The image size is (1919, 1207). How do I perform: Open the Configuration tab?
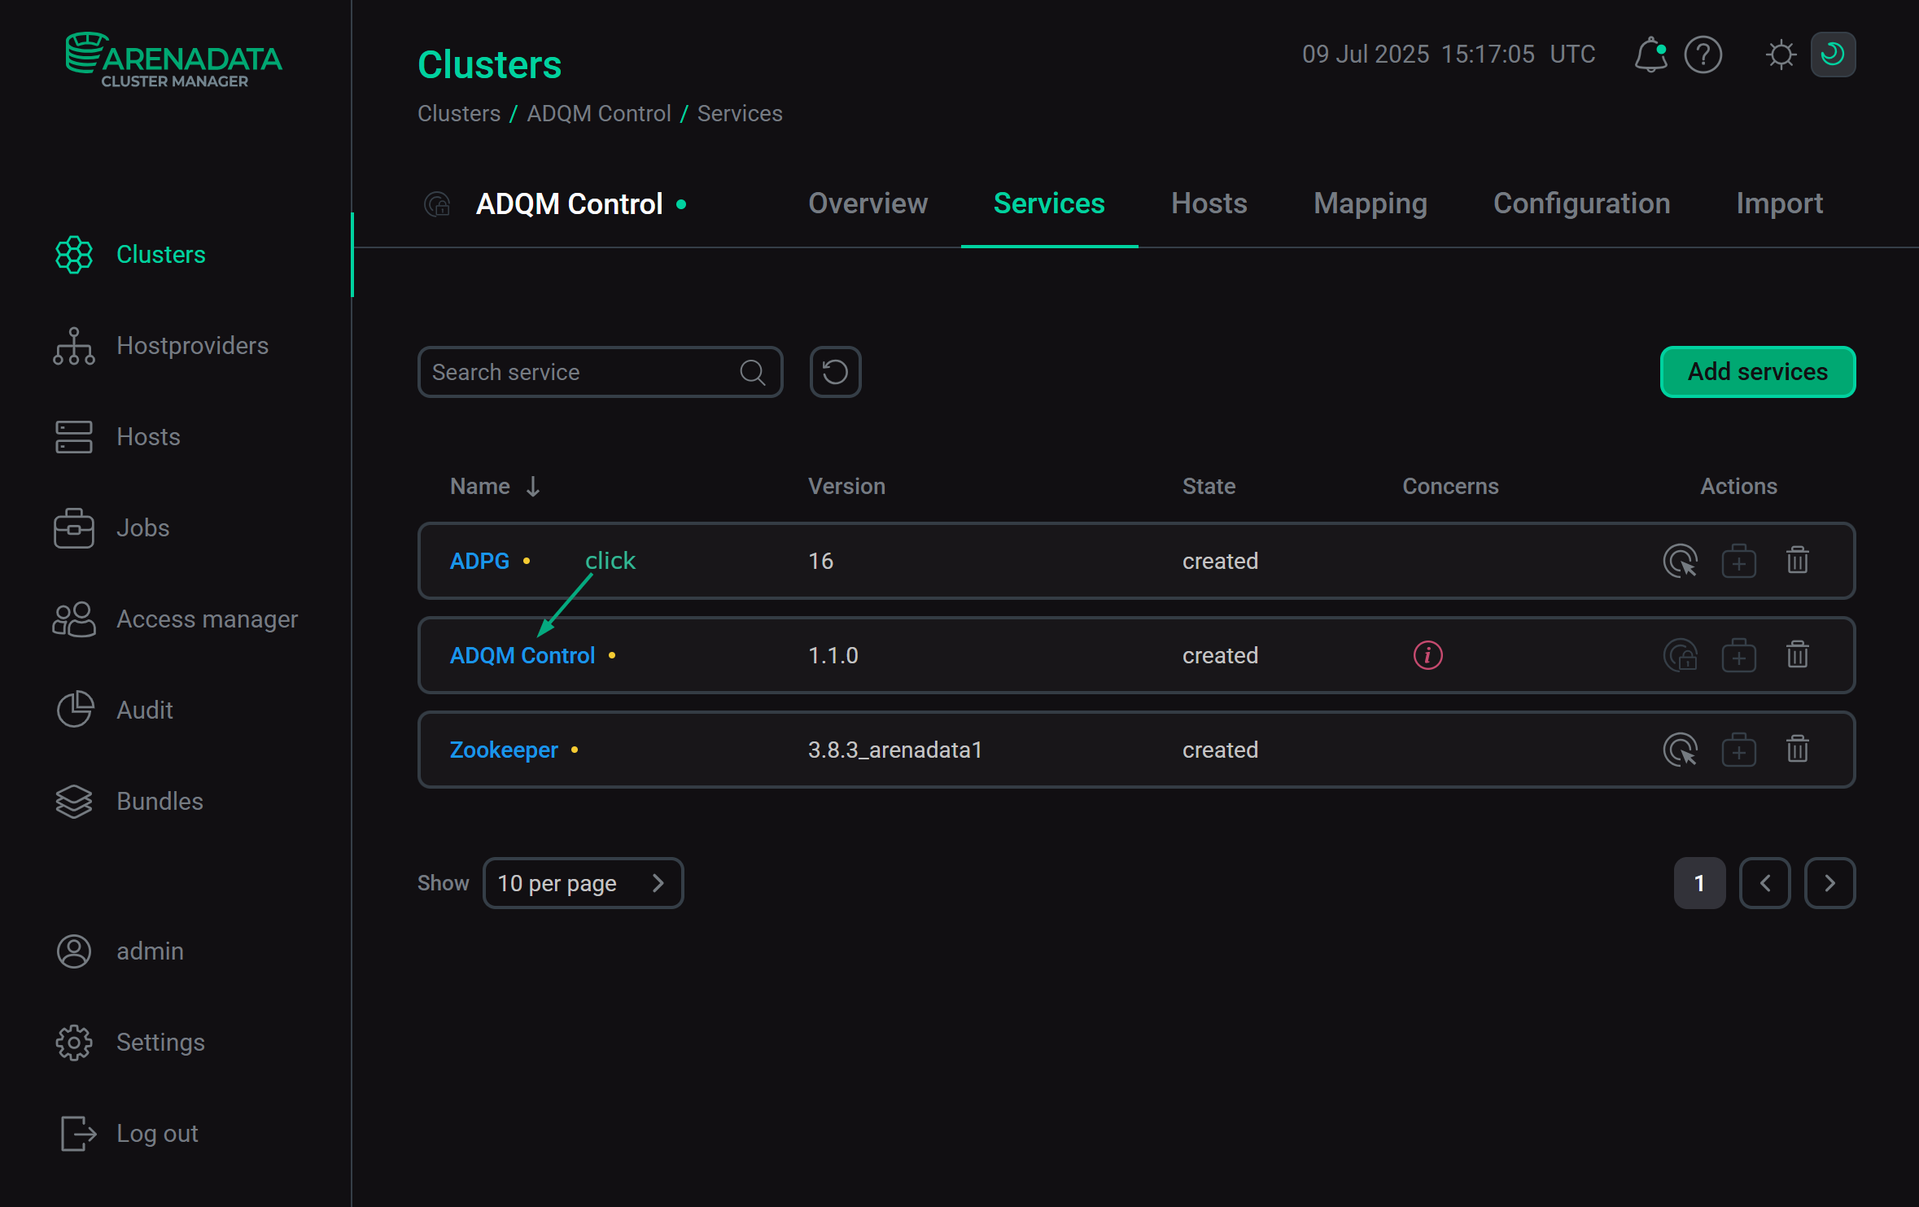[x=1581, y=203]
